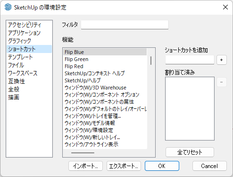Image resolution: width=233 pixels, height=177 pixels.
Task: Click the 割り当て済み list box
Action: (x=190, y=108)
